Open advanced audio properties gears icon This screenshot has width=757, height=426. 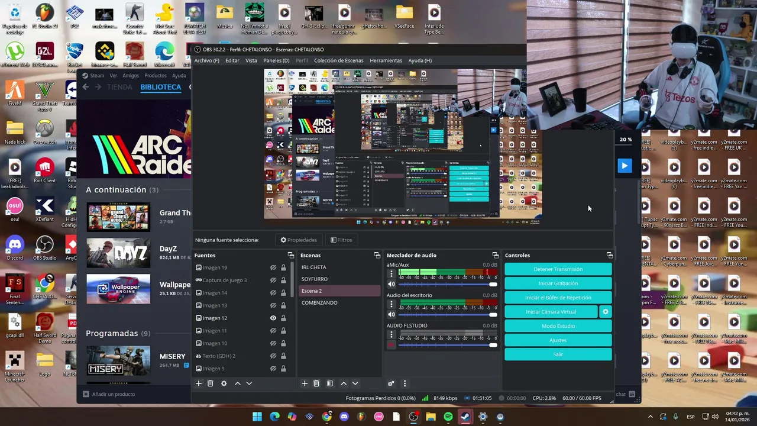(391, 383)
